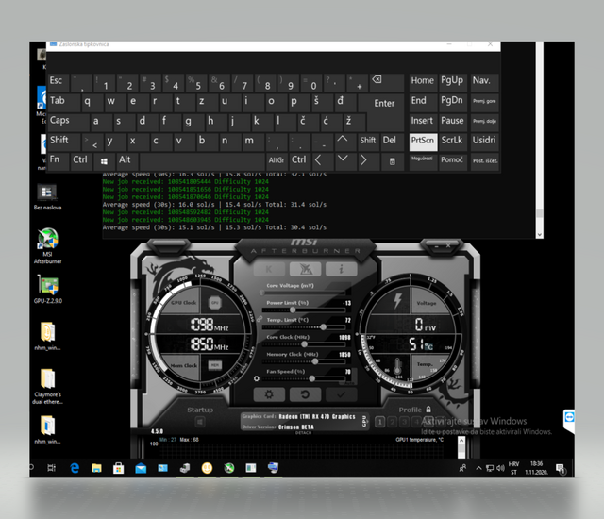Click console window scrollbar down arrow
Image resolution: width=604 pixels, height=519 pixels.
pos(539,234)
